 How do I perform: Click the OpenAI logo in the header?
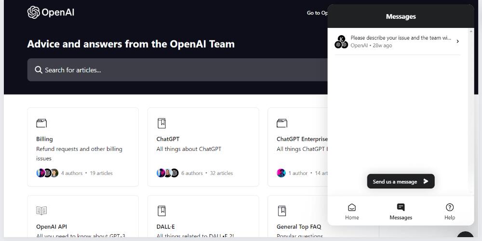click(51, 13)
